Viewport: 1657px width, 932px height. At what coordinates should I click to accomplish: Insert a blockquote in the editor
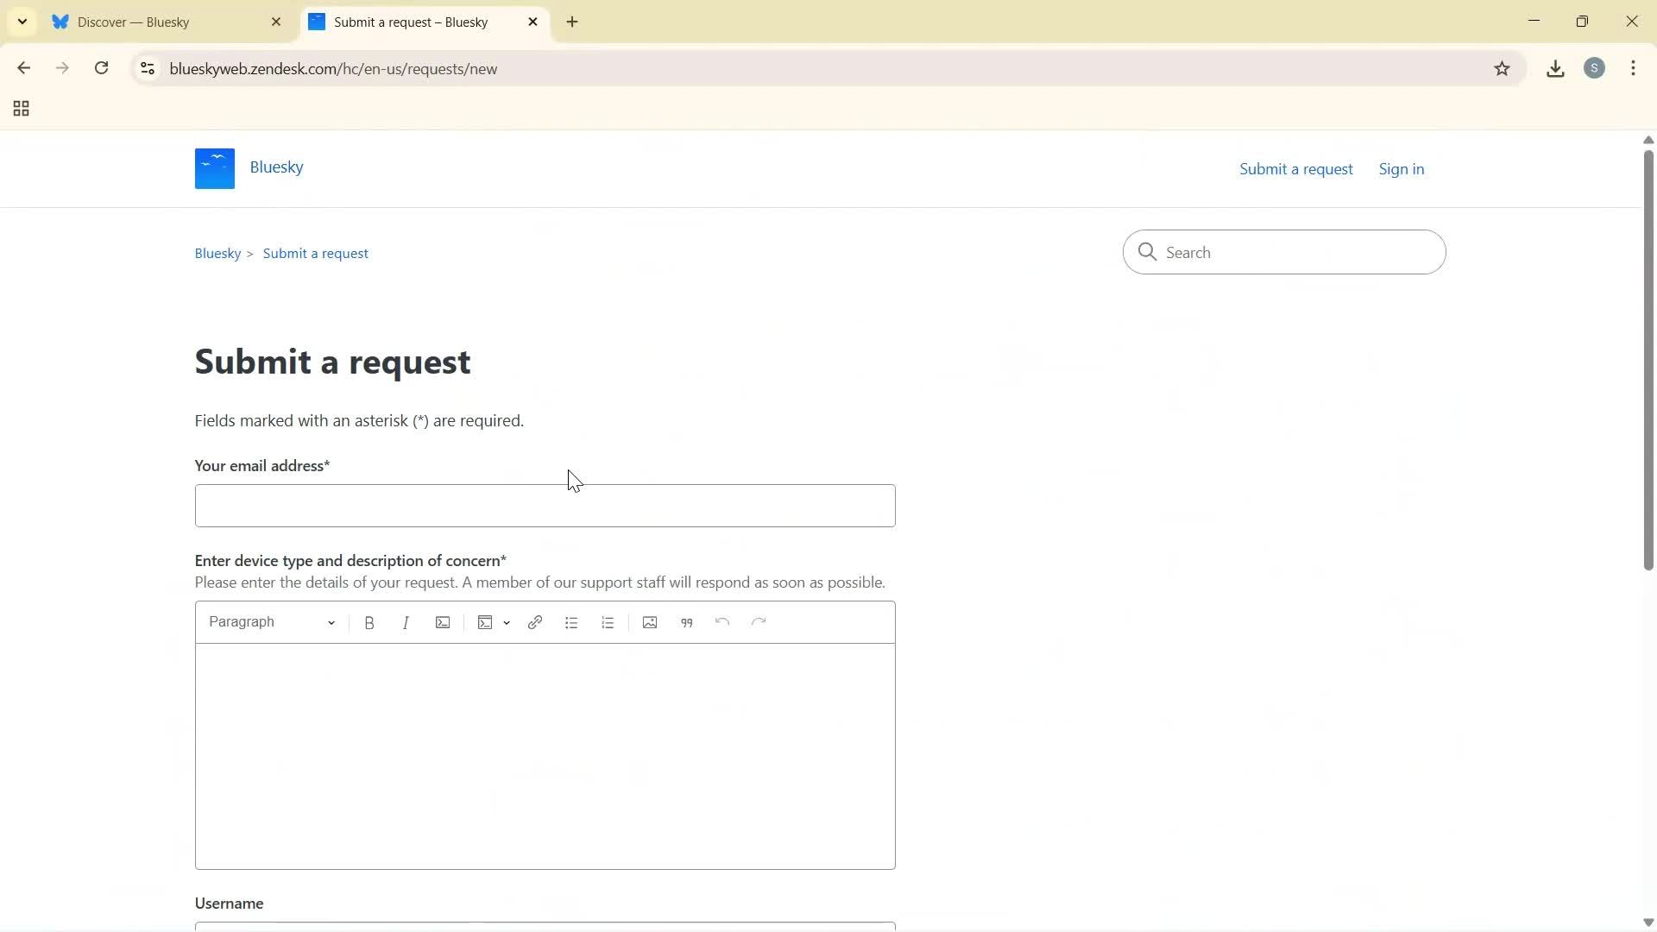point(686,622)
